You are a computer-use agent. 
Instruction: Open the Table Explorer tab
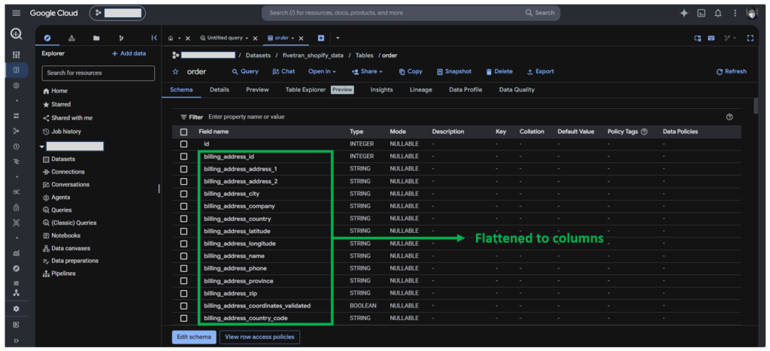[305, 90]
